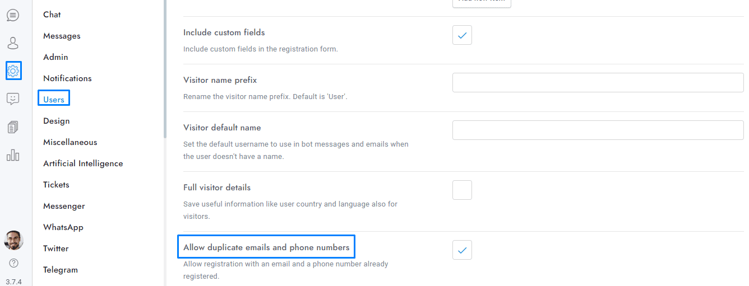Click the settings sidebar scrollbar

[x=165, y=67]
